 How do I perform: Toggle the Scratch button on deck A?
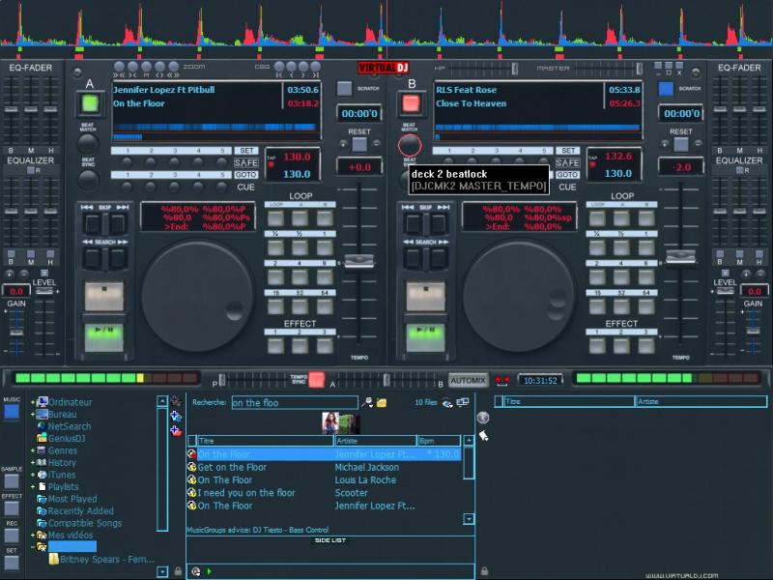[345, 88]
